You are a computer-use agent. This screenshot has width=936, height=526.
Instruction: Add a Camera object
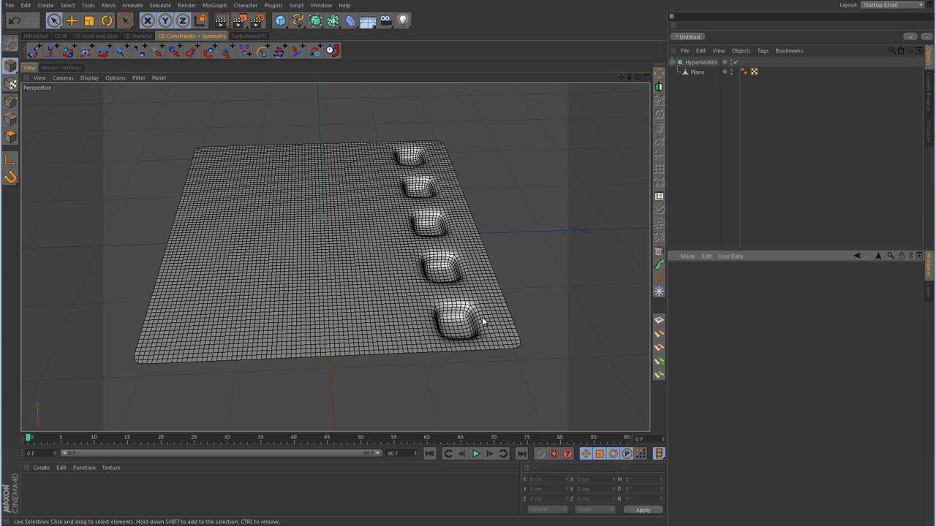point(386,20)
